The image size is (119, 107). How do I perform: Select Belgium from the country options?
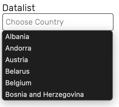[x=57, y=83]
